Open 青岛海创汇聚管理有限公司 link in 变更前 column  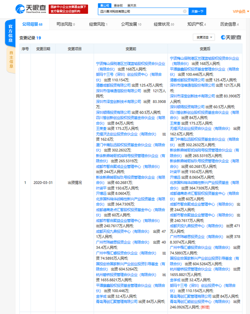tap(117, 302)
